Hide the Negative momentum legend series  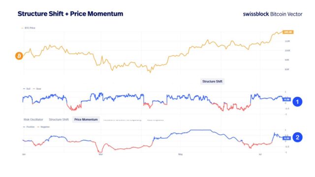[44, 127]
